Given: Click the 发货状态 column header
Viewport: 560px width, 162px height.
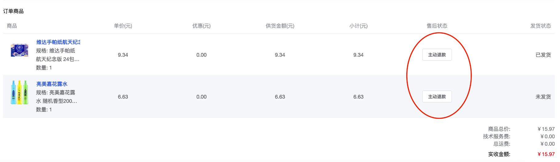Looking at the screenshot, I should point(541,26).
